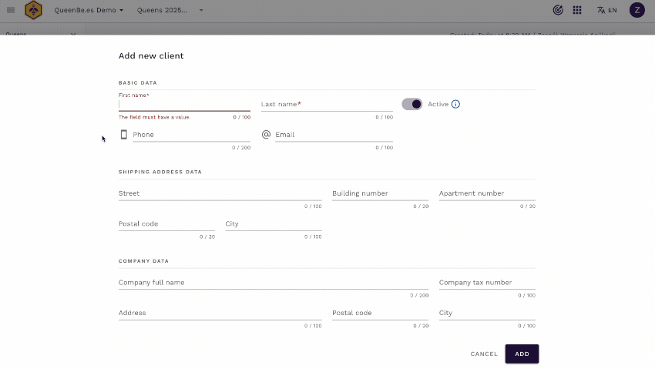Focus the First name input field
Image resolution: width=655 pixels, height=369 pixels.
(184, 105)
